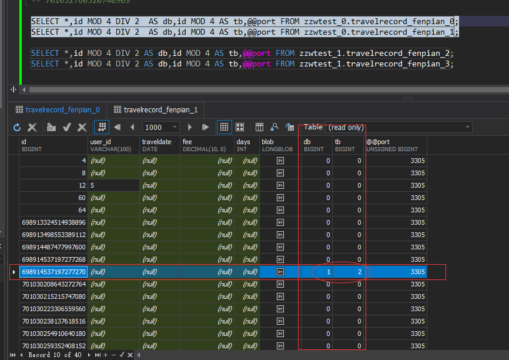509x360 pixels.
Task: Click tb cell with value 2
Action: coord(348,272)
